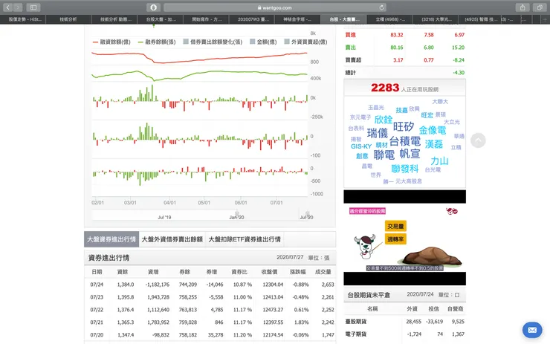The image size is (550, 344).
Task: Click 漢磊 in the word cloud
Action: (x=434, y=144)
